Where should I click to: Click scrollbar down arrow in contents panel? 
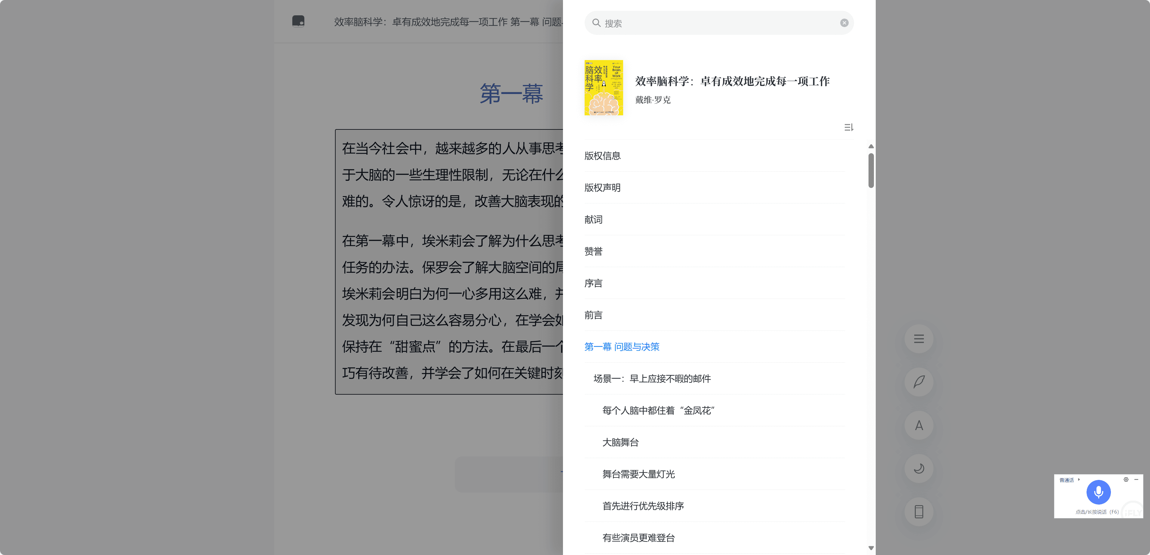[x=871, y=548]
